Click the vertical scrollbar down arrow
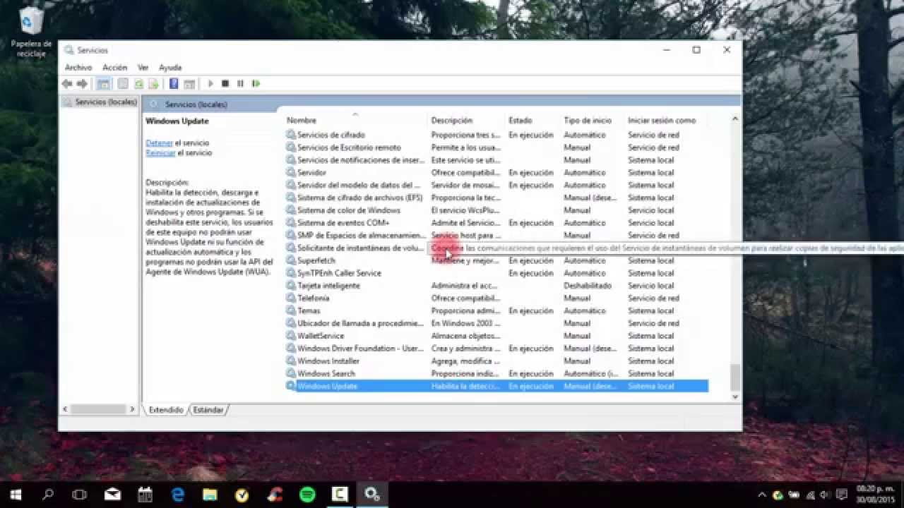 (x=734, y=397)
